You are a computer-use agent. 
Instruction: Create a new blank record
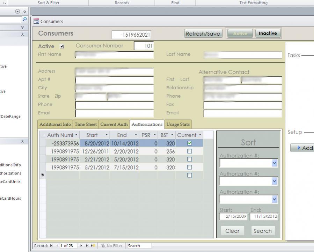click(93, 246)
